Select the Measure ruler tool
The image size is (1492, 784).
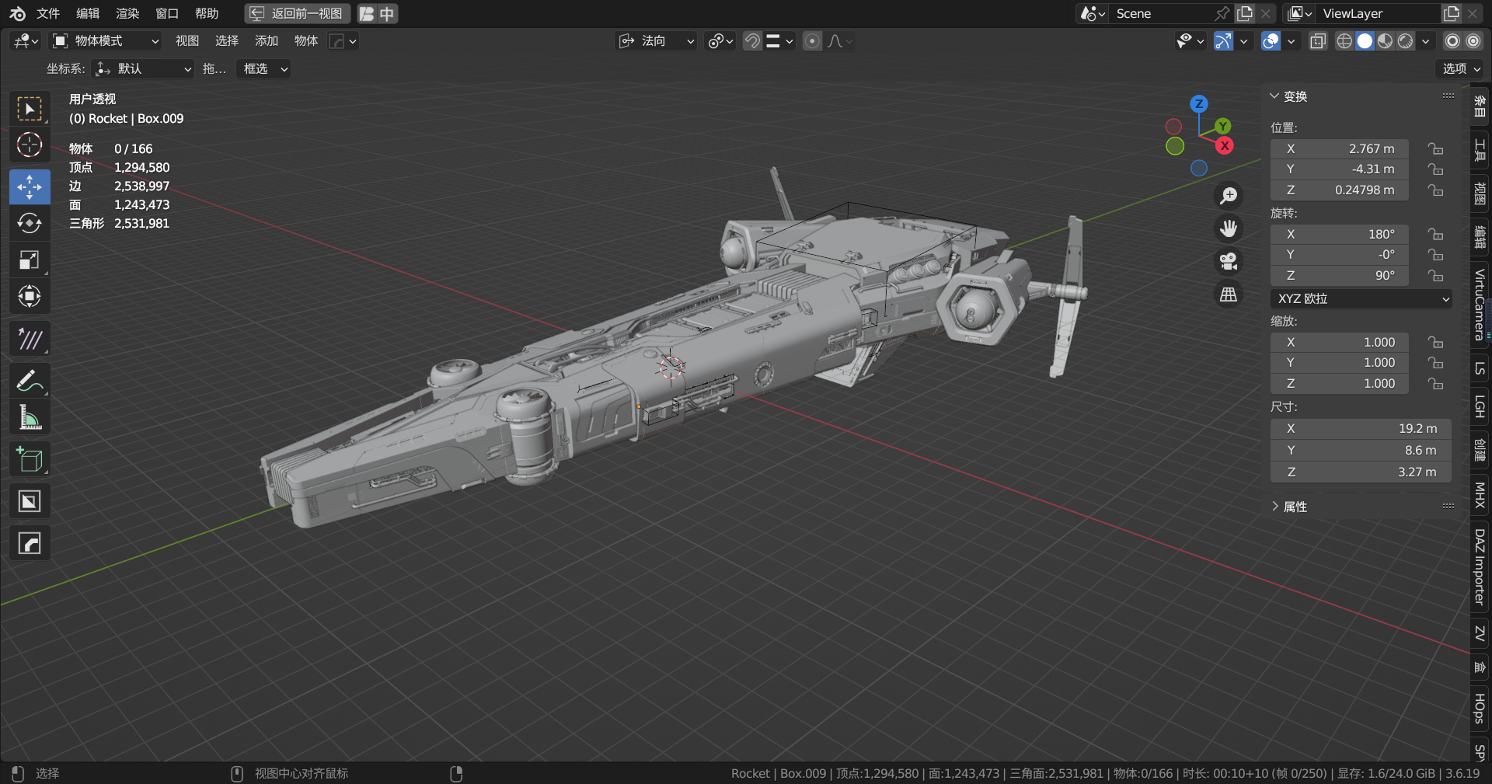(x=30, y=417)
